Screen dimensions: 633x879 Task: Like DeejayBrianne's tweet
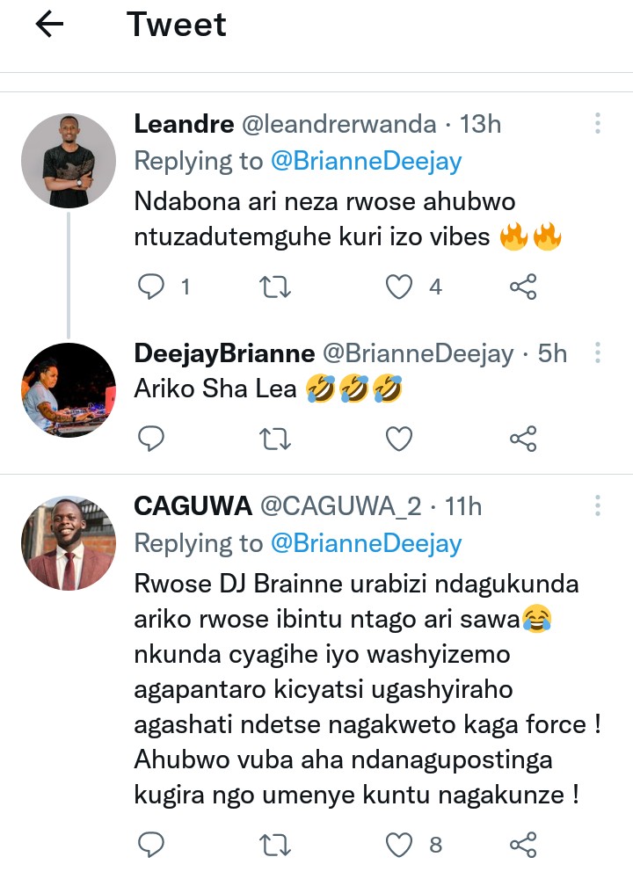point(400,438)
